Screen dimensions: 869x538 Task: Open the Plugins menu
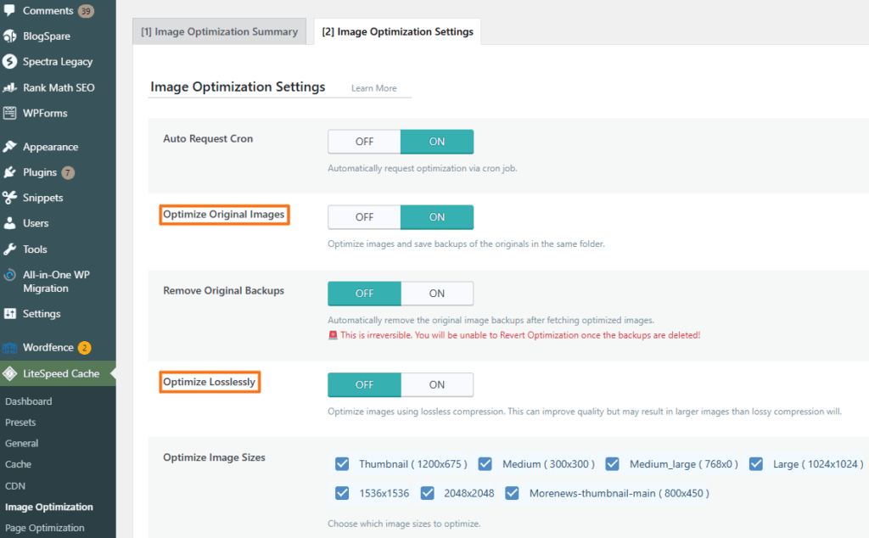(x=40, y=172)
